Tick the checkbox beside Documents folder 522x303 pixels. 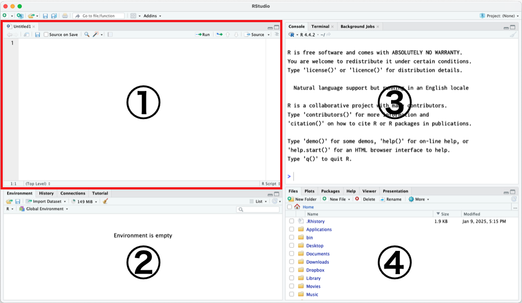point(292,254)
